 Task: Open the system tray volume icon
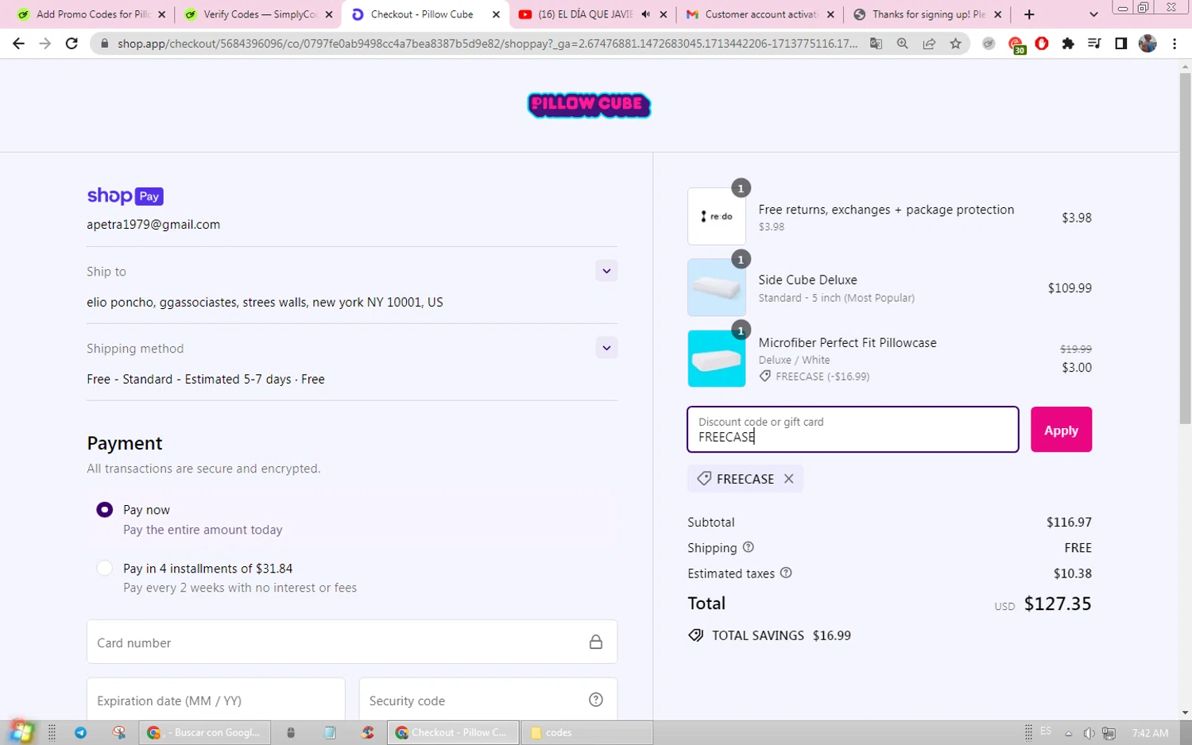coord(1089,732)
